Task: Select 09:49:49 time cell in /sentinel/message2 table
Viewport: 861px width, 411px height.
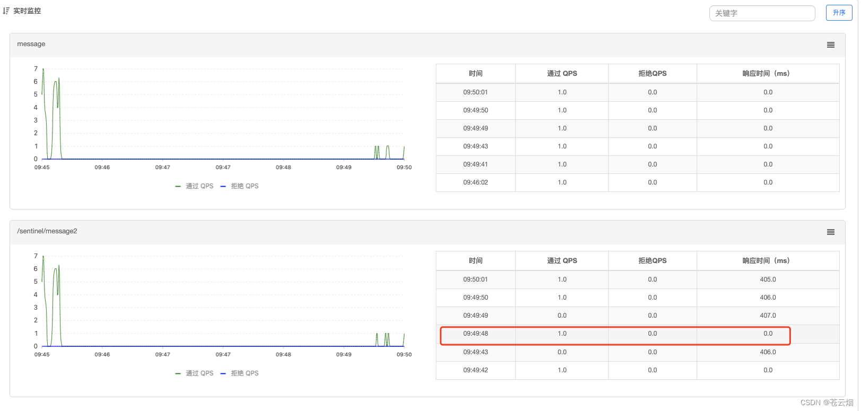Action: [476, 316]
